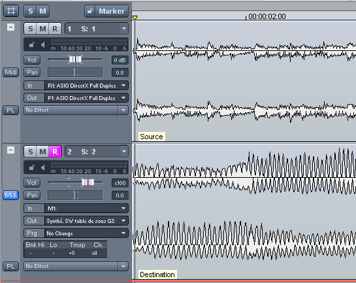
Task: Click the track 2 Pan button
Action: (x=32, y=195)
